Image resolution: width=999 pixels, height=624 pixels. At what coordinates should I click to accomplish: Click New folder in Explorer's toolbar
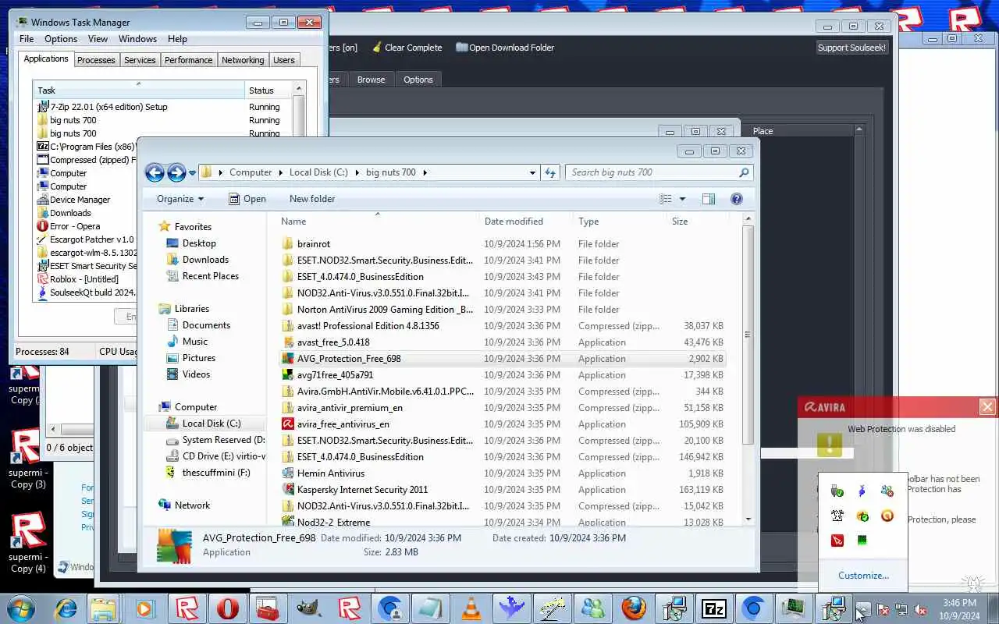(312, 199)
